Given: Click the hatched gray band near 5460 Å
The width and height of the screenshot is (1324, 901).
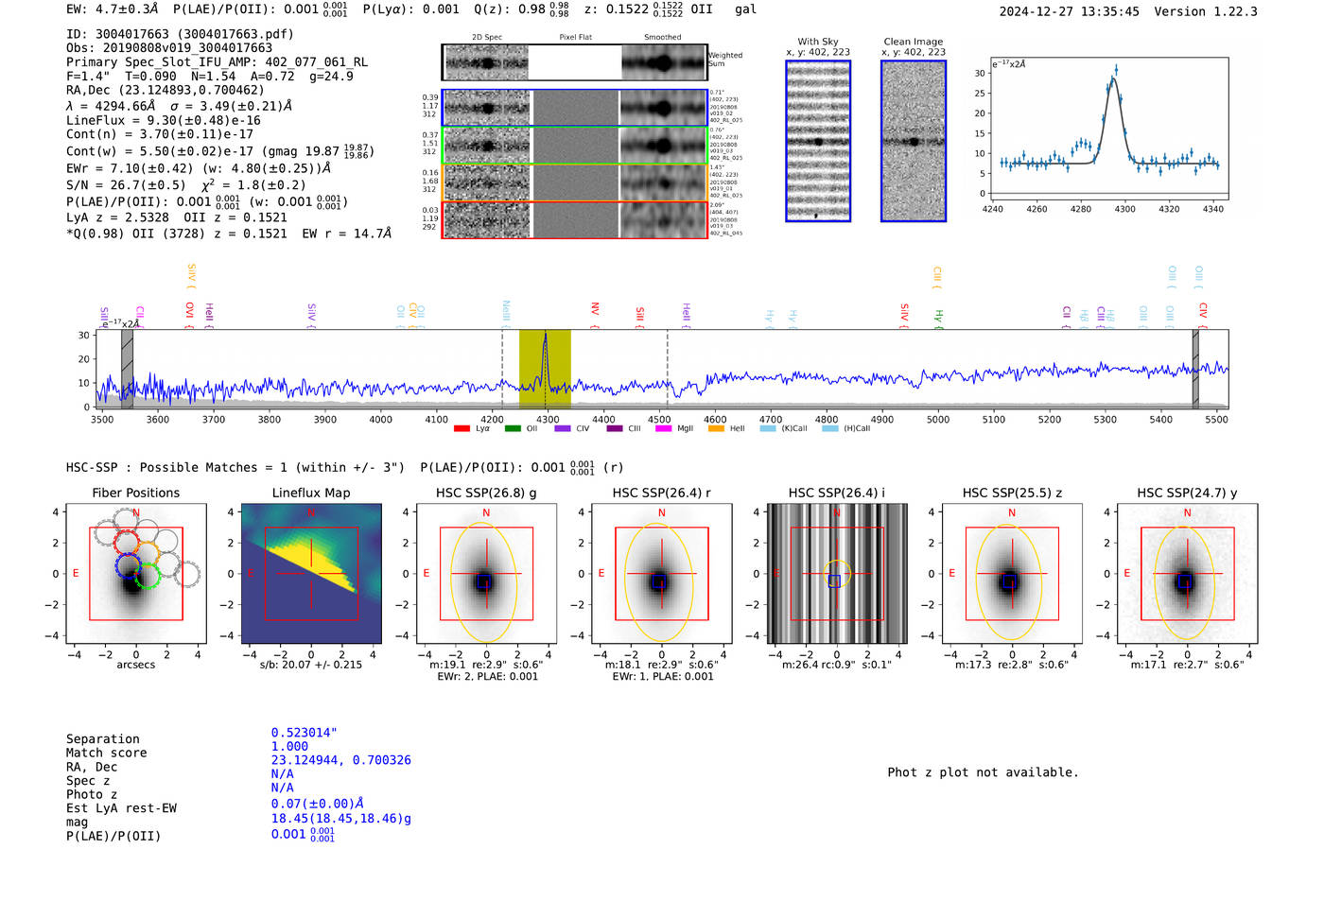Looking at the screenshot, I should tap(1195, 369).
